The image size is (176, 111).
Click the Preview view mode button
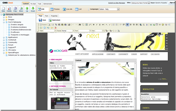(x=55, y=9)
